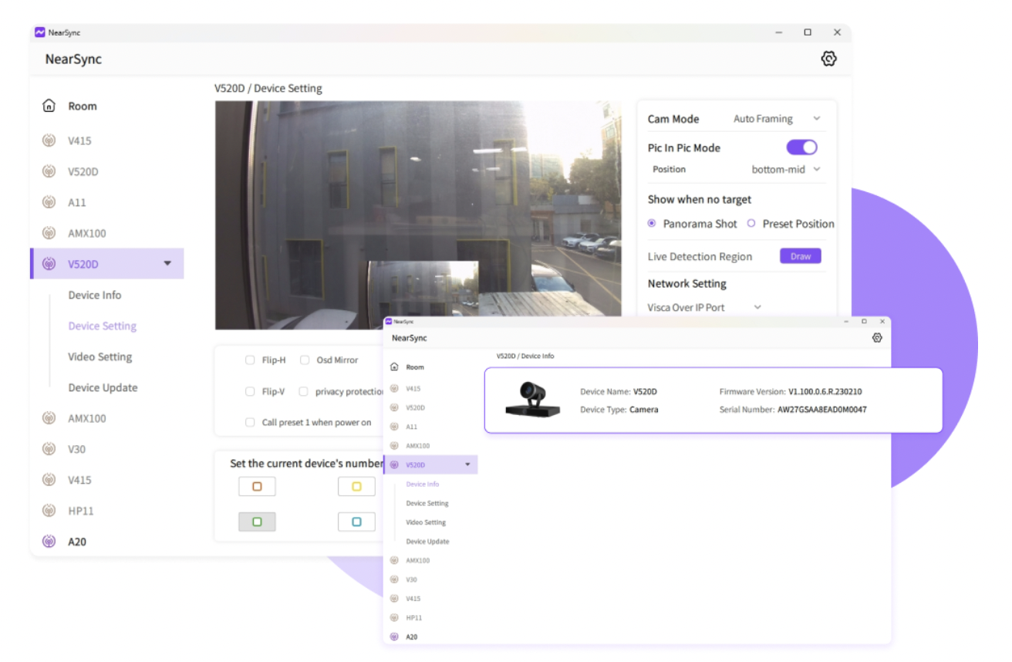Click the highlighted V520D icon in small window
The height and width of the screenshot is (662, 1012).
coord(394,464)
